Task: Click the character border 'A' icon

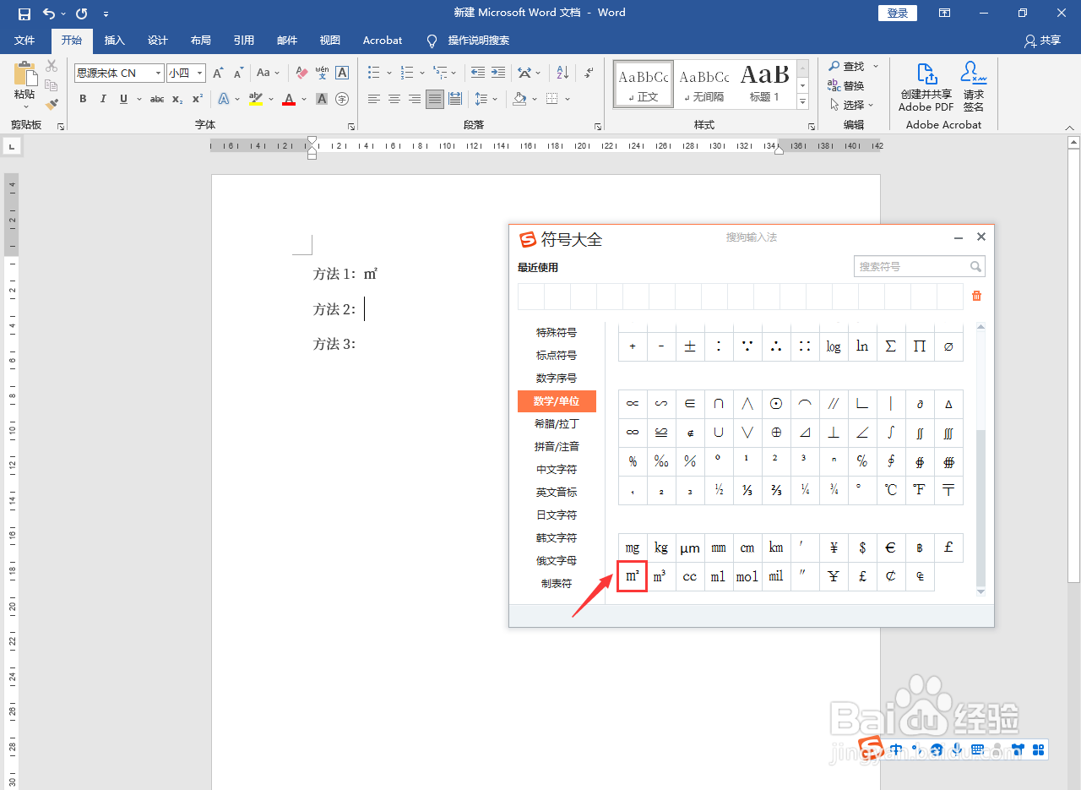Action: click(342, 74)
